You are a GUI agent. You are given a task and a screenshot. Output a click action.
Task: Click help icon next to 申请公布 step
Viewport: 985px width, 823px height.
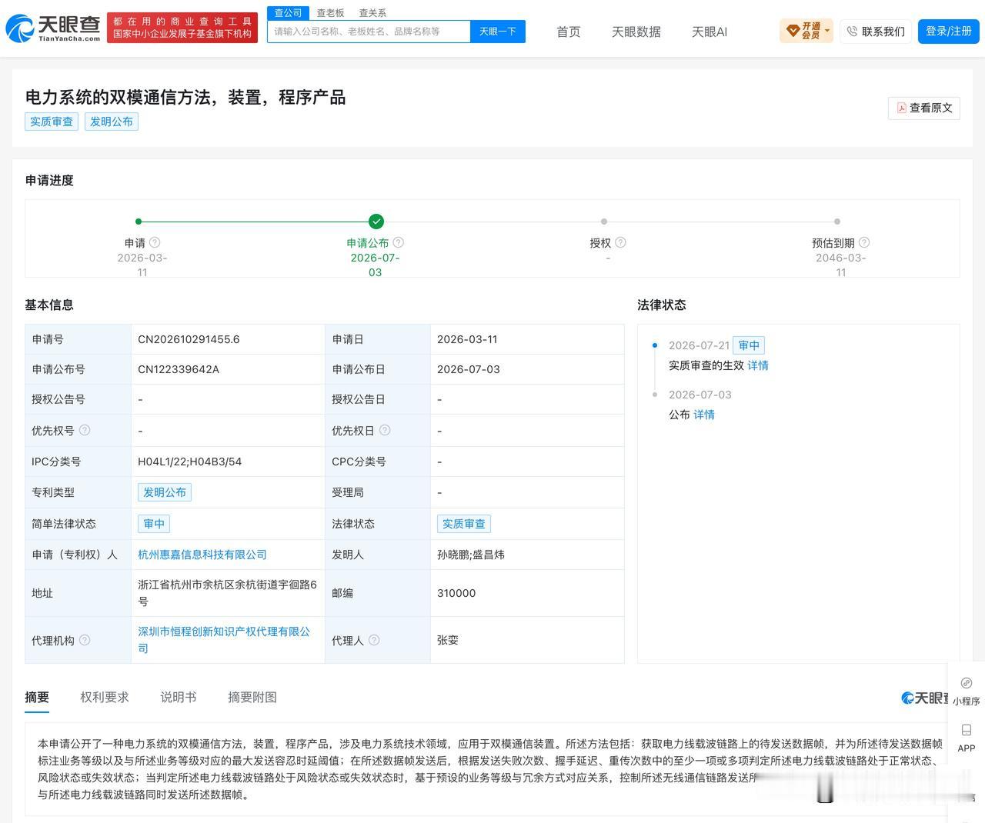click(398, 242)
